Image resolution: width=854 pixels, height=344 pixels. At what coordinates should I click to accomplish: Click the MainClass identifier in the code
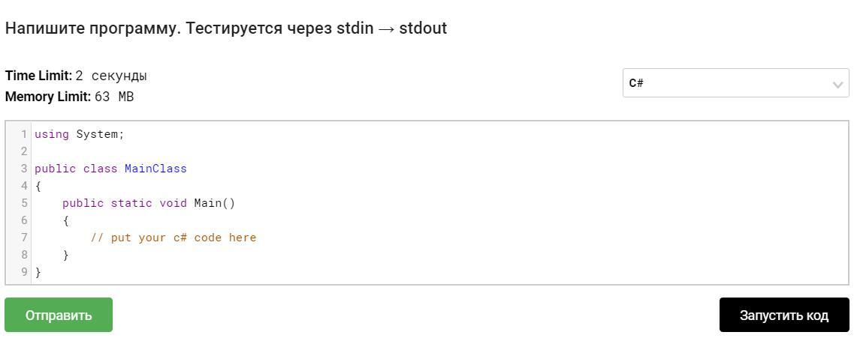(x=155, y=169)
